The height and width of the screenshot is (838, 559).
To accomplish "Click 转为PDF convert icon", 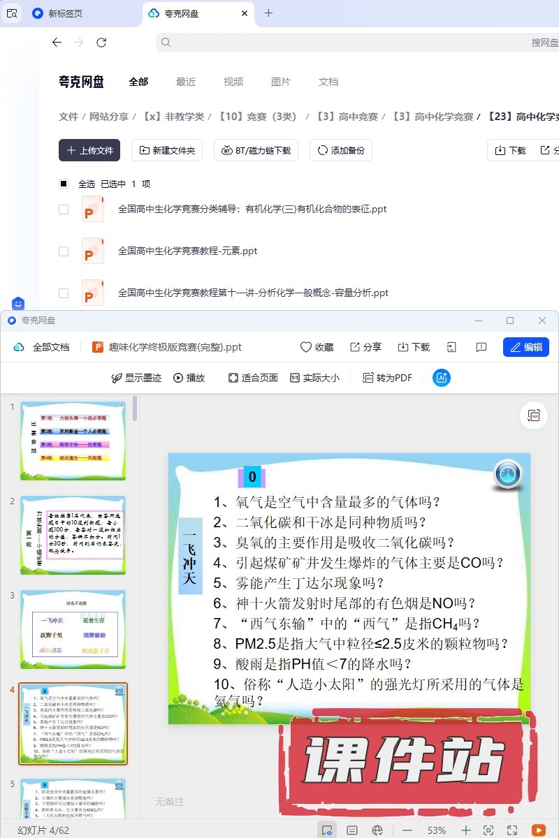I will pos(368,378).
